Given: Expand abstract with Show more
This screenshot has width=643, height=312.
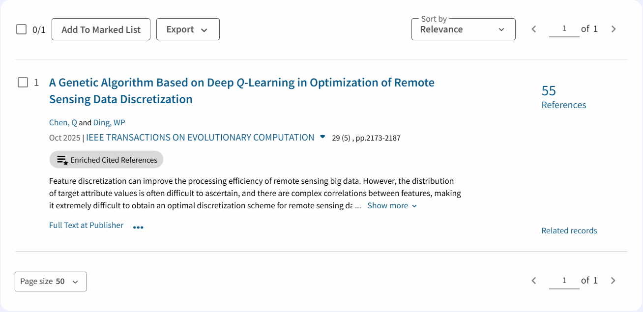Looking at the screenshot, I should 392,206.
